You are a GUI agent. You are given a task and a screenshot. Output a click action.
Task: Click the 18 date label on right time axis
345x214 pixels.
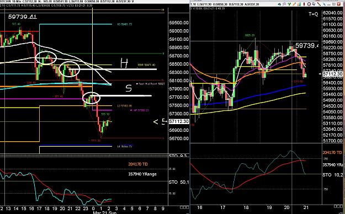(246, 207)
